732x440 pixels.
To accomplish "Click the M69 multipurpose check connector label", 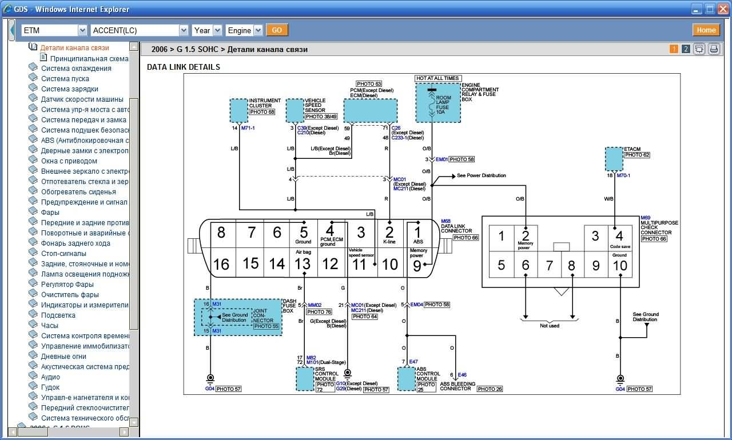I will 646,218.
